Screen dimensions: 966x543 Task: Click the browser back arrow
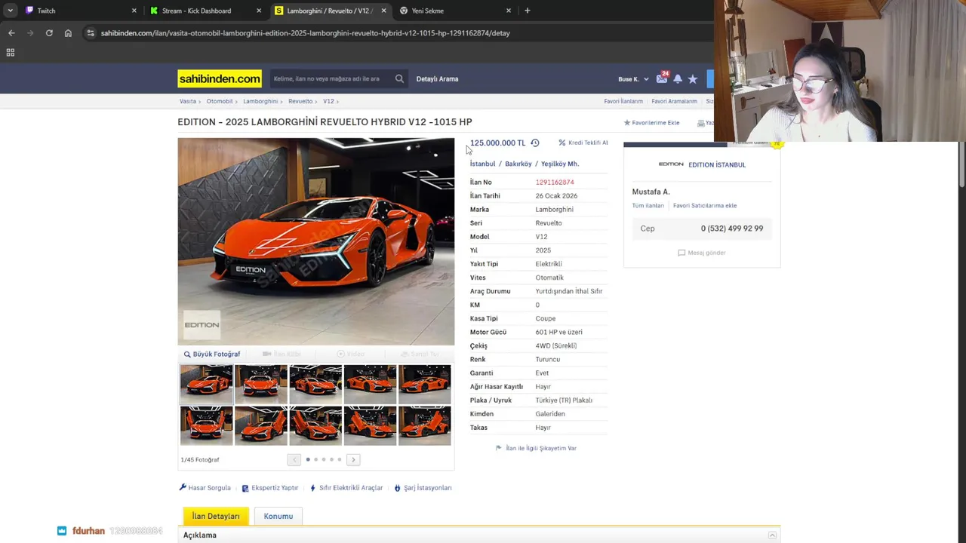[x=11, y=33]
